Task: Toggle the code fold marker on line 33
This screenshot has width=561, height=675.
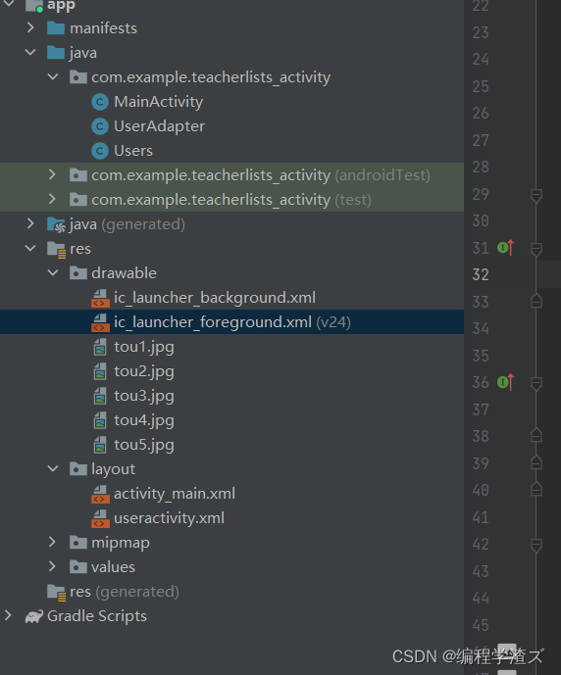Action: coord(536,301)
